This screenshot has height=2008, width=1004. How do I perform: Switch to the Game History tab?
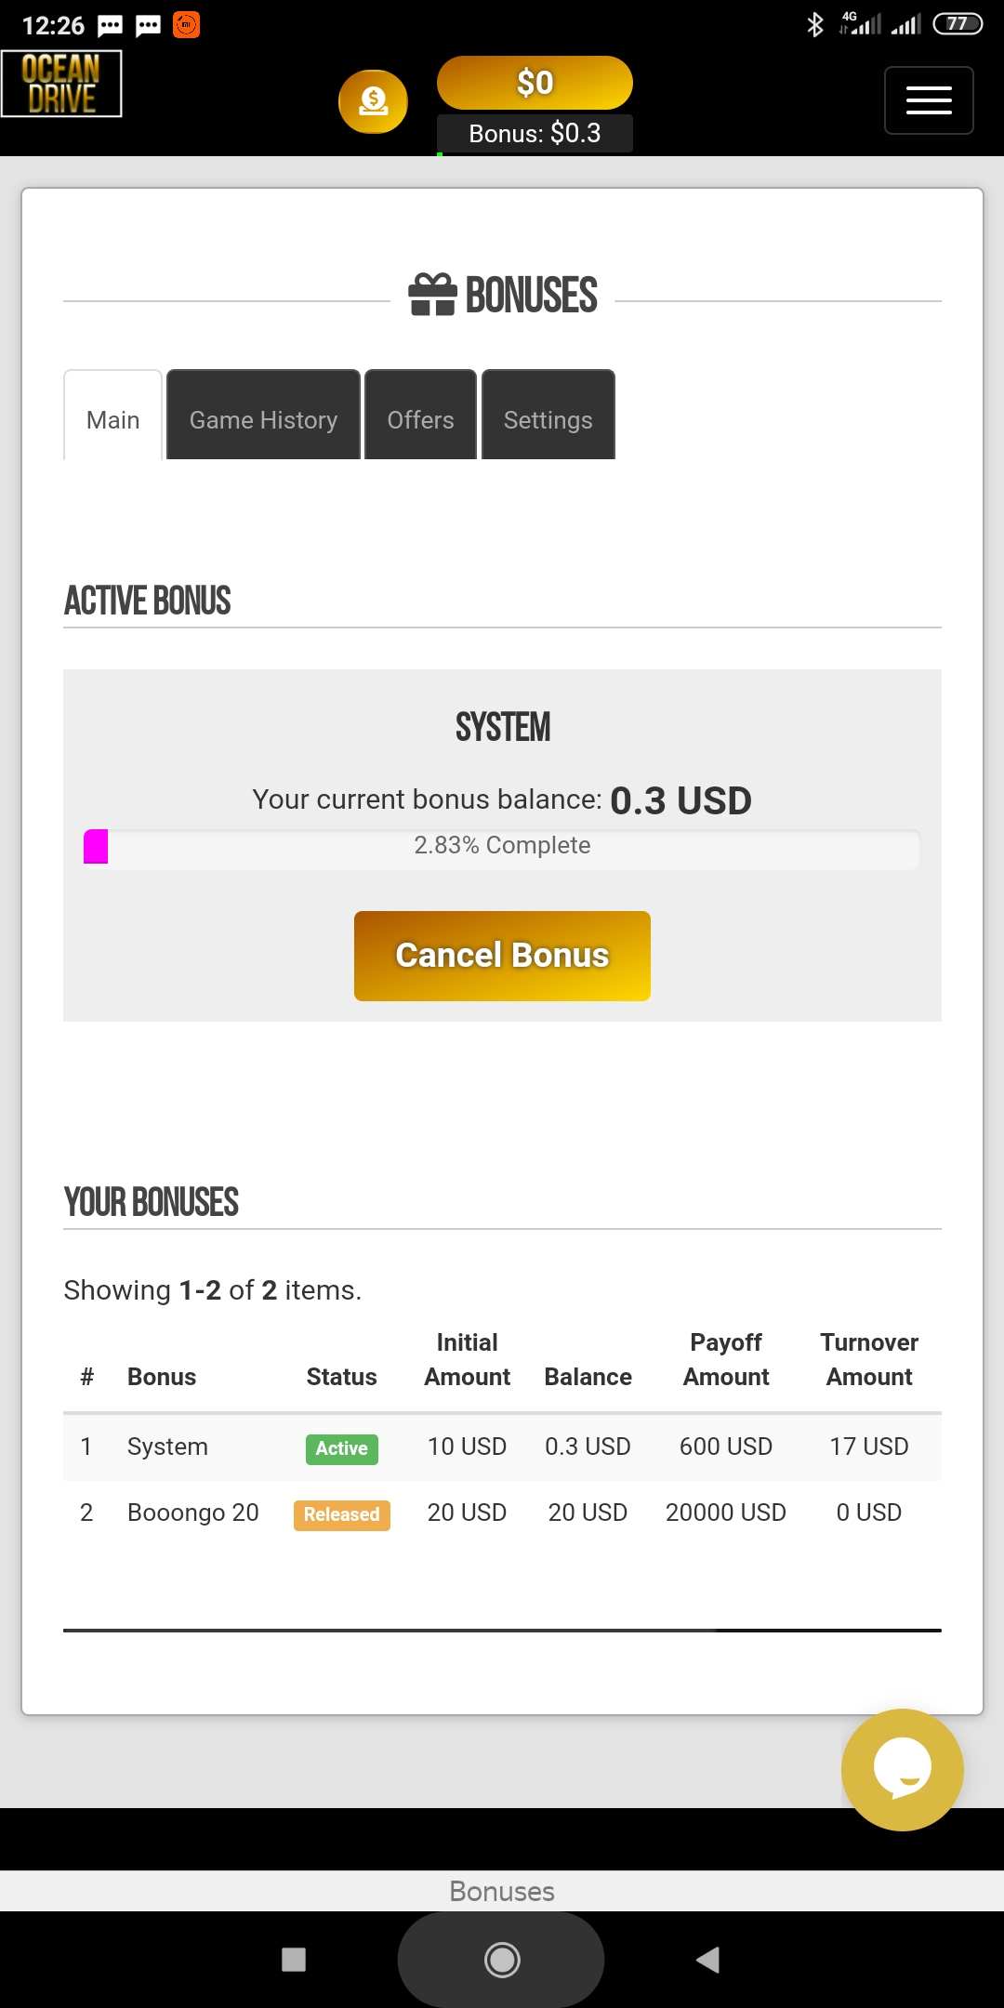263,420
